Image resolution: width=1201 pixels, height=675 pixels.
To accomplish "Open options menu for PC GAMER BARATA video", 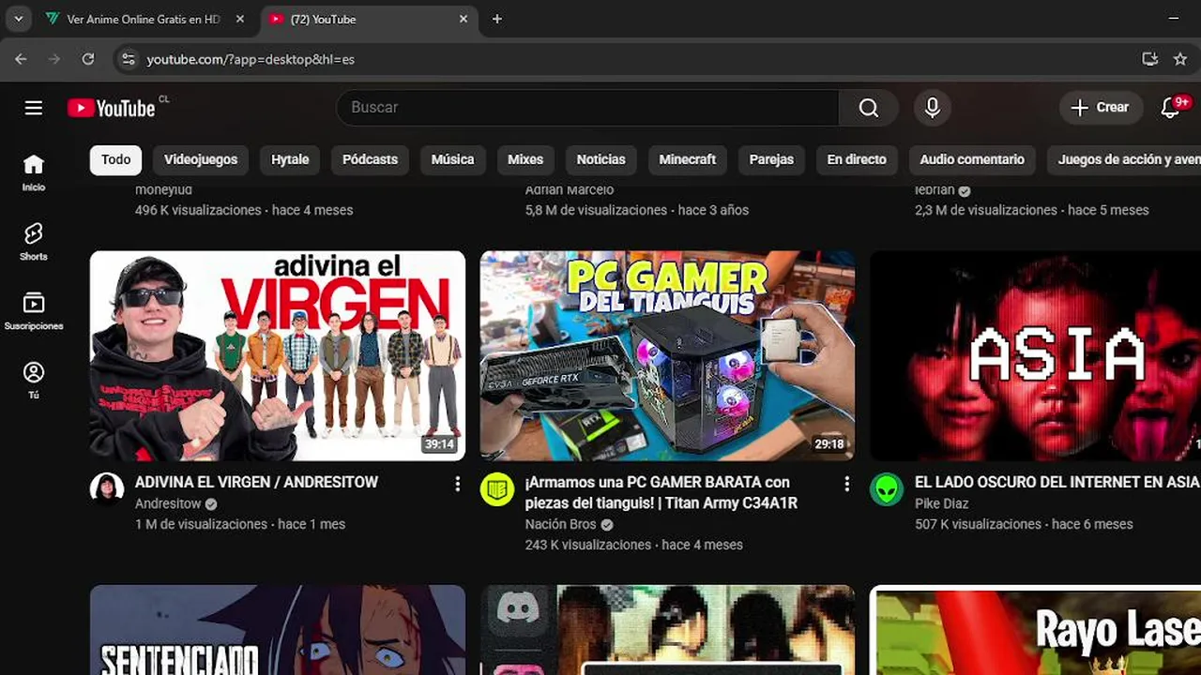I will 846,484.
